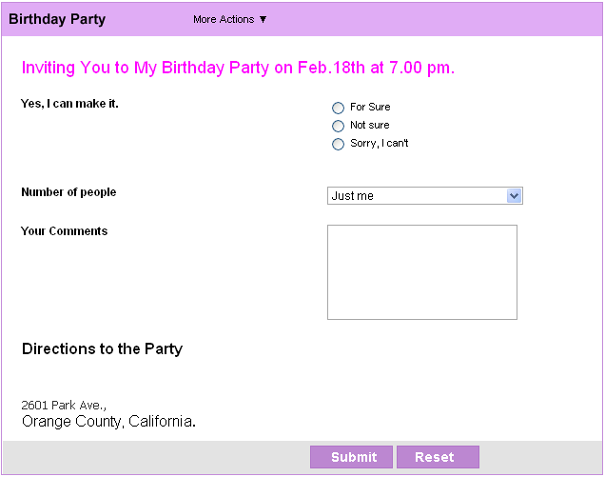The image size is (605, 477).
Task: Click the Your Comments label
Action: click(64, 231)
